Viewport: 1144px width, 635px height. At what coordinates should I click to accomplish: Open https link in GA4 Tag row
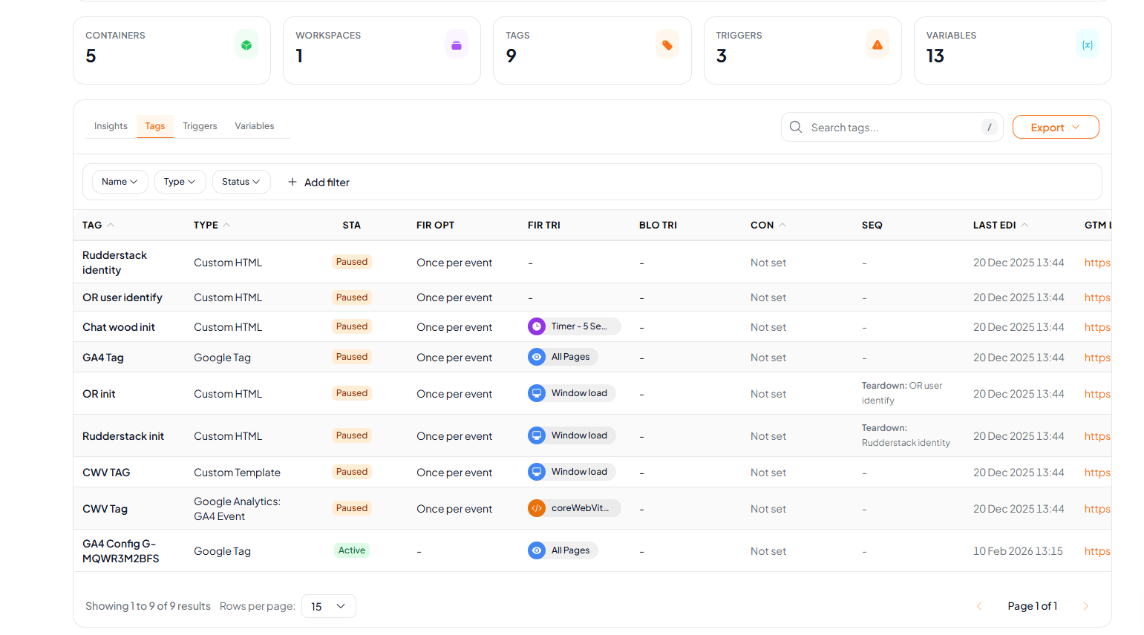point(1097,358)
